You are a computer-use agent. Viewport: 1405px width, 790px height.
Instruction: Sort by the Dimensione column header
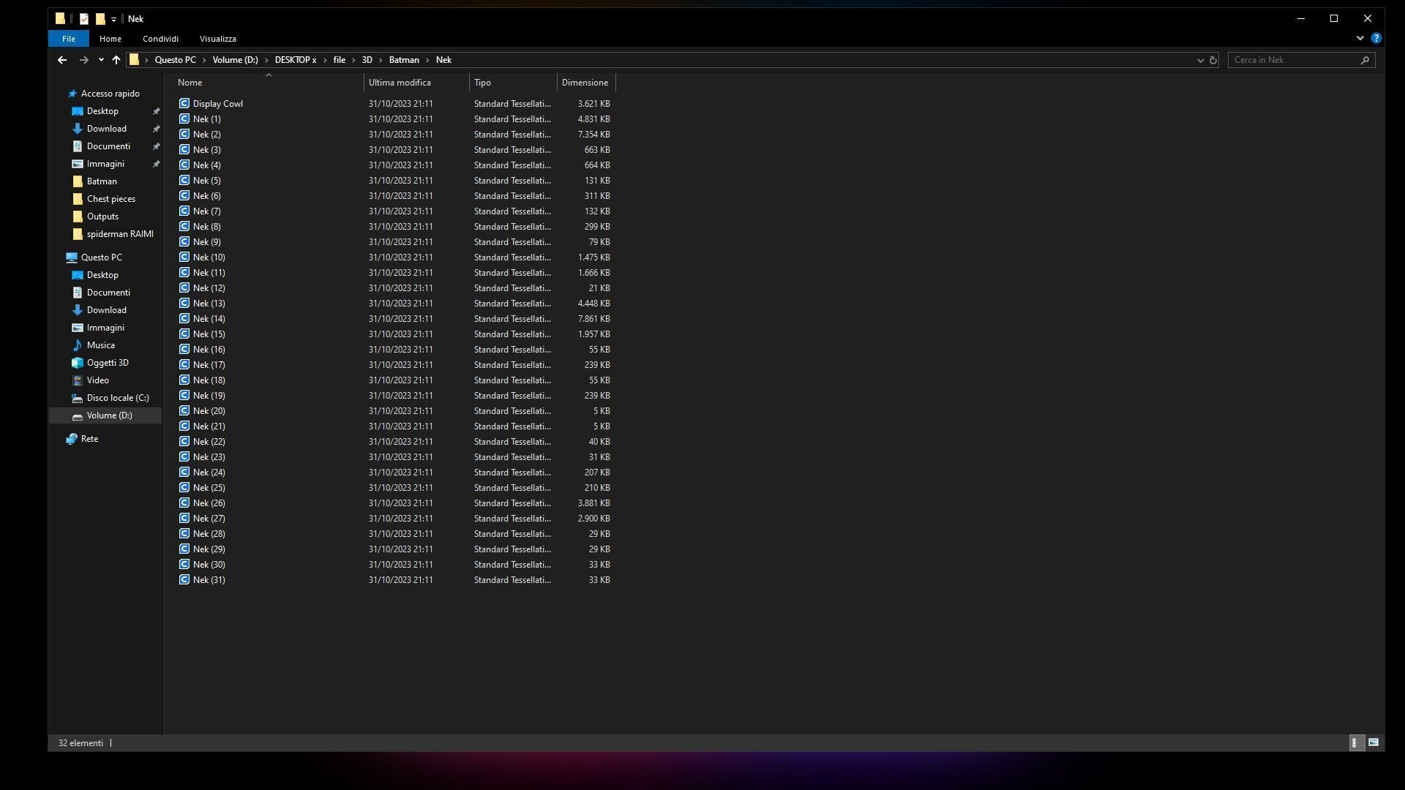[585, 83]
